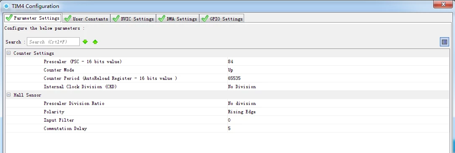This screenshot has width=455, height=153.
Task: Click the green checkmark on DMA Settings tab
Action: pos(161,19)
